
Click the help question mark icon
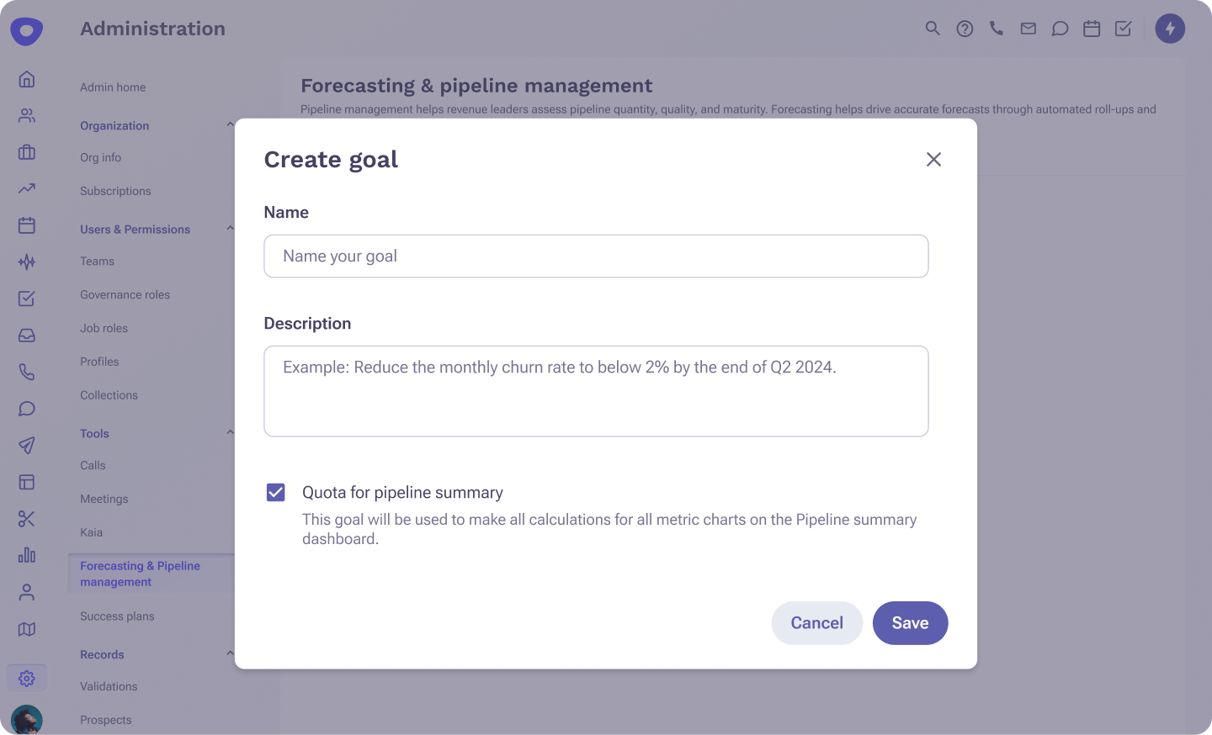964,28
